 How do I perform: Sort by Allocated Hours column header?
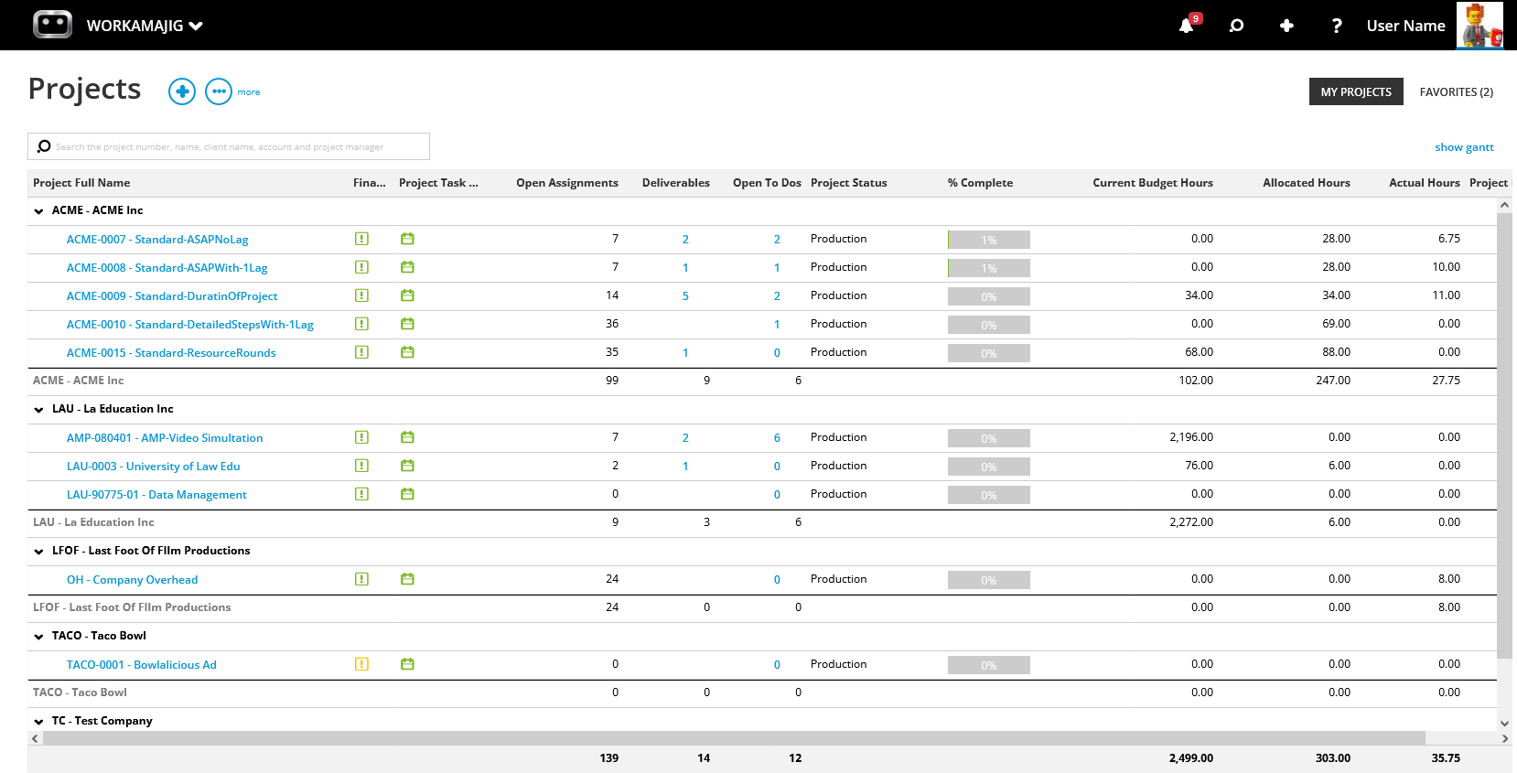[1307, 183]
